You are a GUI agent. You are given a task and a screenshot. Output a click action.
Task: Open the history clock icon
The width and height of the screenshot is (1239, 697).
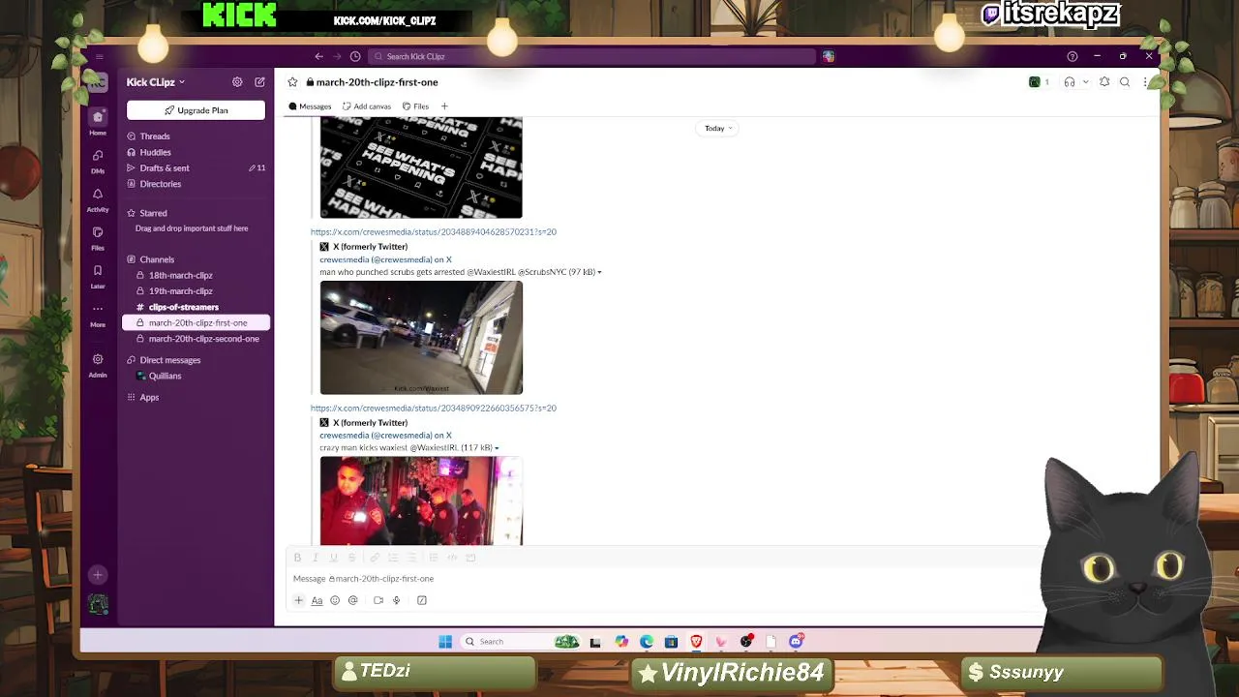[x=355, y=56]
